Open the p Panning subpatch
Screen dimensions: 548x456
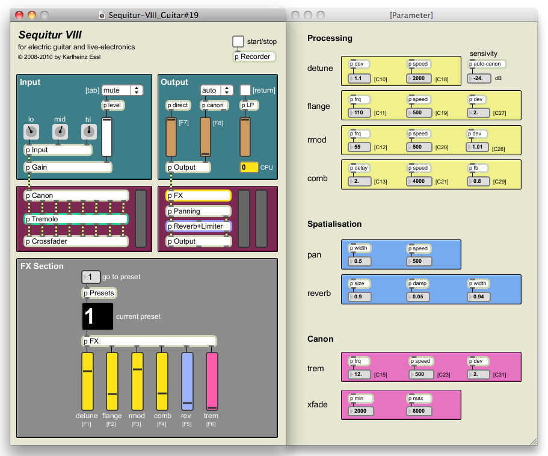point(199,211)
